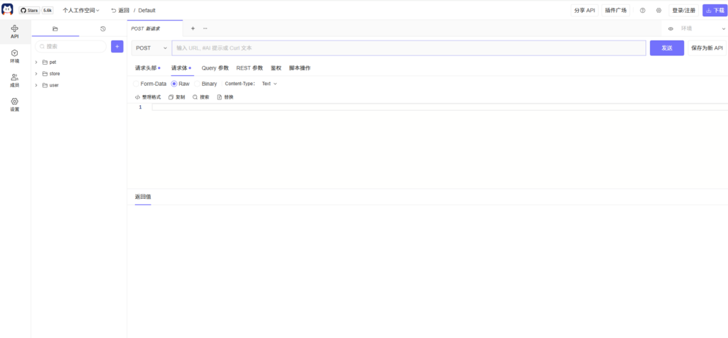
Task: Select the Binary radio button
Action: click(197, 84)
